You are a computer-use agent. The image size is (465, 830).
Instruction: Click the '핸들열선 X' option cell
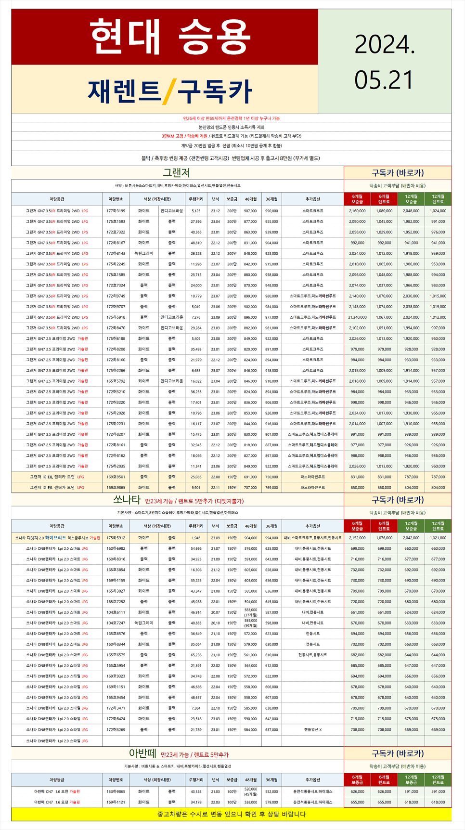coord(312,729)
